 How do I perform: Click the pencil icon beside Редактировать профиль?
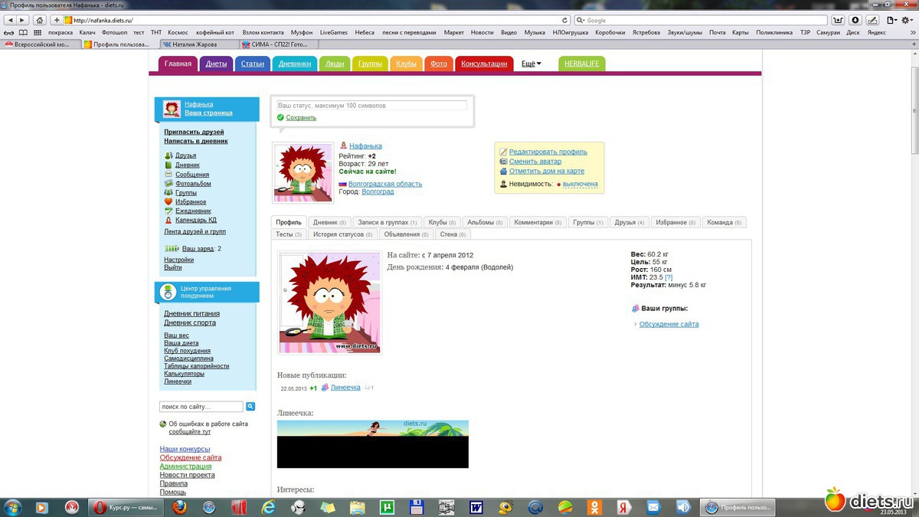point(503,152)
